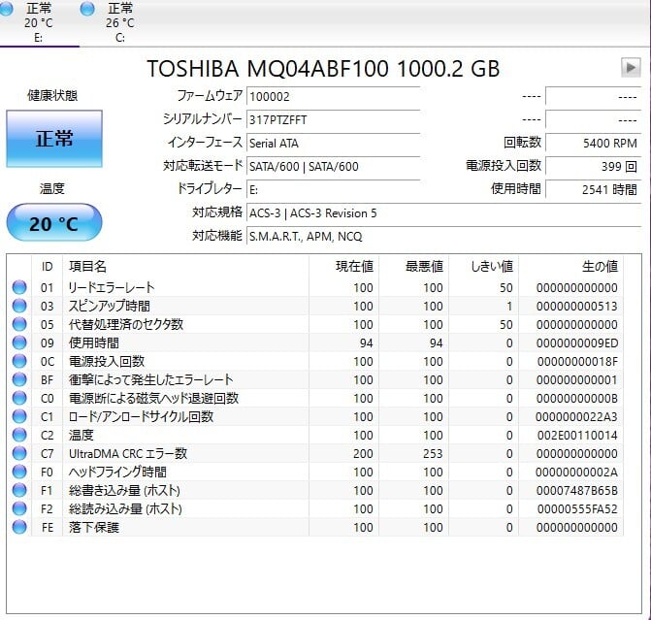
Task: Click status orb for 落下保護 row
Action: [19, 528]
